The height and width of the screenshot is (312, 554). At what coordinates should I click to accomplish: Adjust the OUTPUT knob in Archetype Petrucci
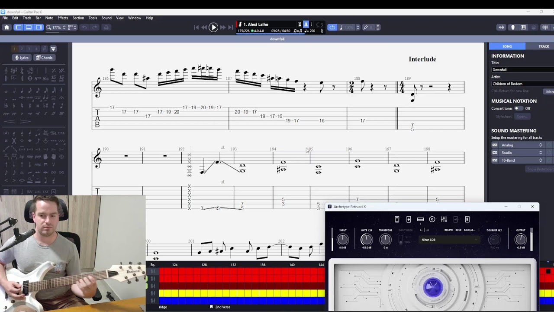pyautogui.click(x=521, y=239)
